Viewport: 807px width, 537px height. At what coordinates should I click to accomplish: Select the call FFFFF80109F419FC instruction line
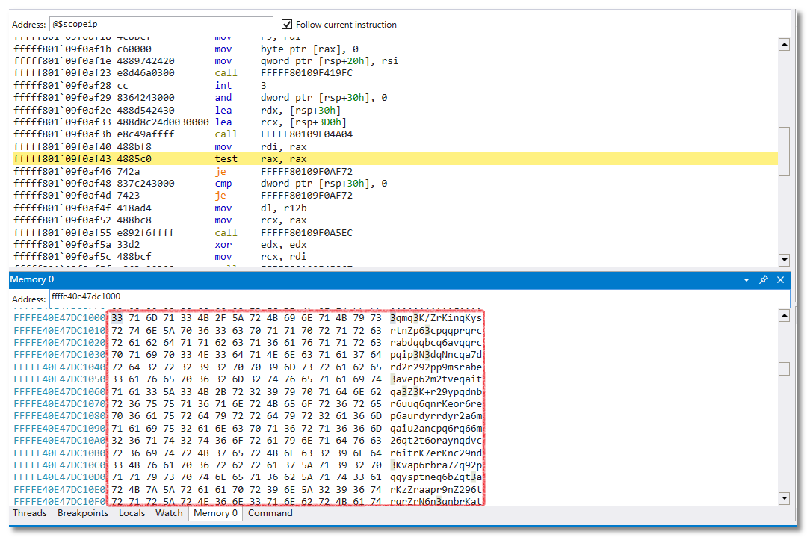tap(224, 73)
